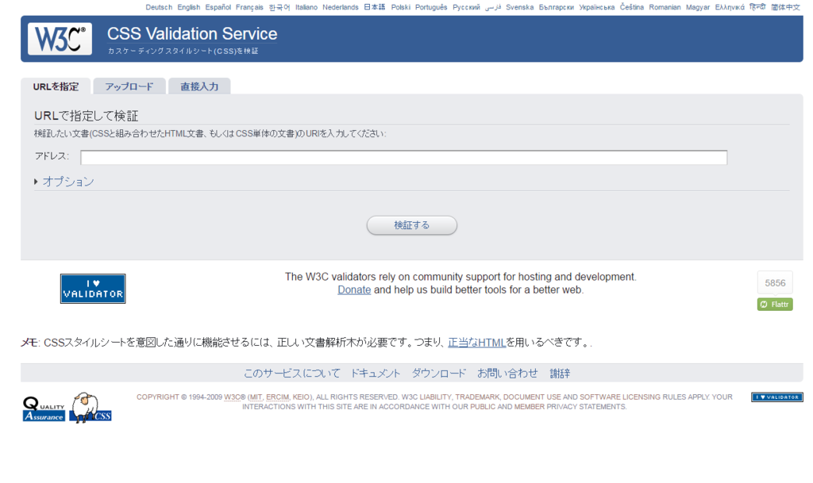The image size is (813, 483).
Task: Switch to the アップロード tab
Action: (x=129, y=86)
